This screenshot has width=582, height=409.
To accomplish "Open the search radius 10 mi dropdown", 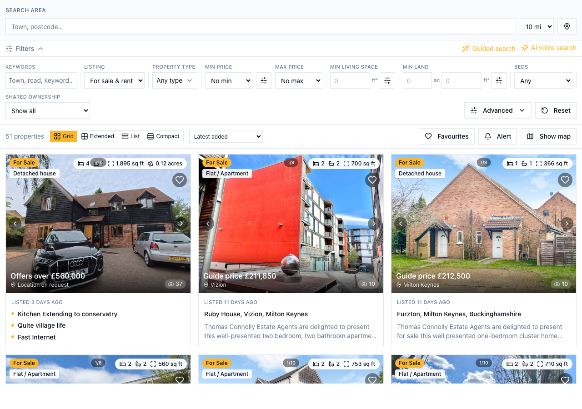I will click(x=537, y=26).
